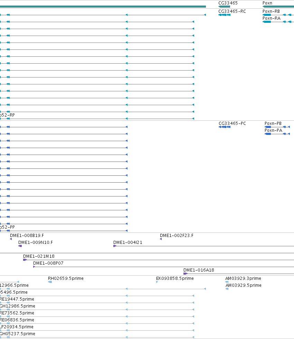The height and width of the screenshot is (339, 294).
Task: Click the GH12986.5prime EST label
Action: (x=18, y=306)
